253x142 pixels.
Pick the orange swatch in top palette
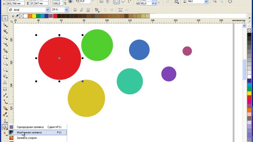click(x=30, y=16)
